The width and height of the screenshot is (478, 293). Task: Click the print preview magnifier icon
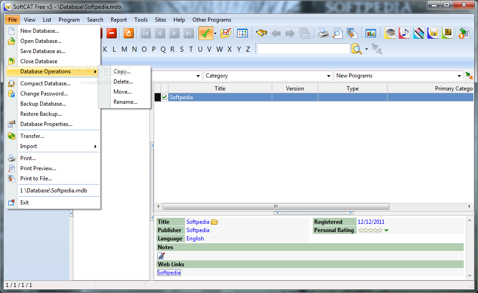point(337,33)
